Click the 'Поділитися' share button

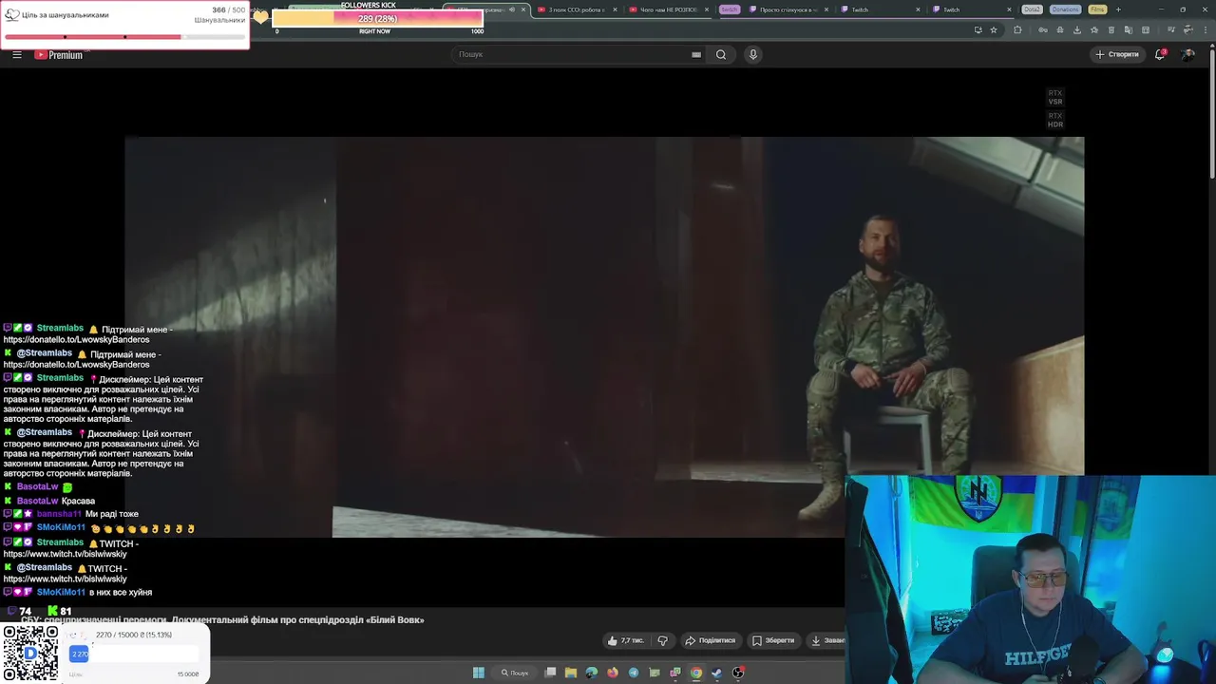click(711, 640)
